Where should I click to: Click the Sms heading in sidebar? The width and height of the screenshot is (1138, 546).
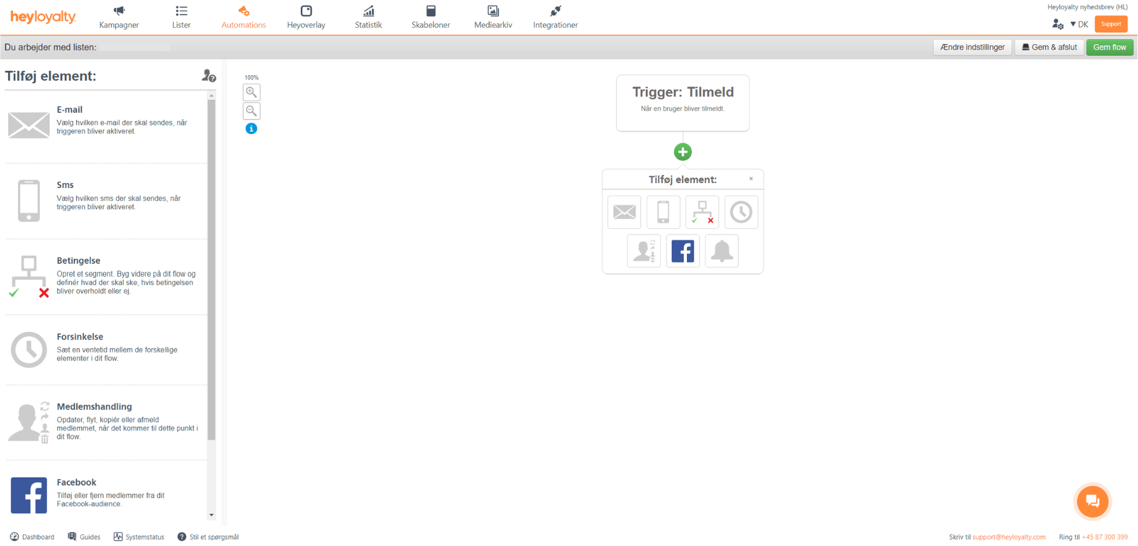65,185
